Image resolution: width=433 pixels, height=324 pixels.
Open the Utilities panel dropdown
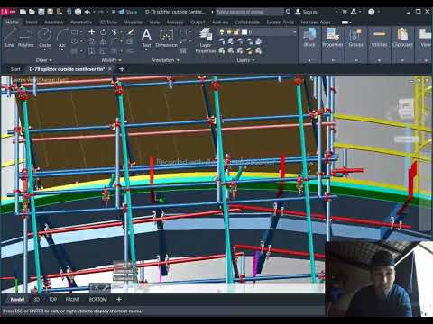pyautogui.click(x=379, y=60)
